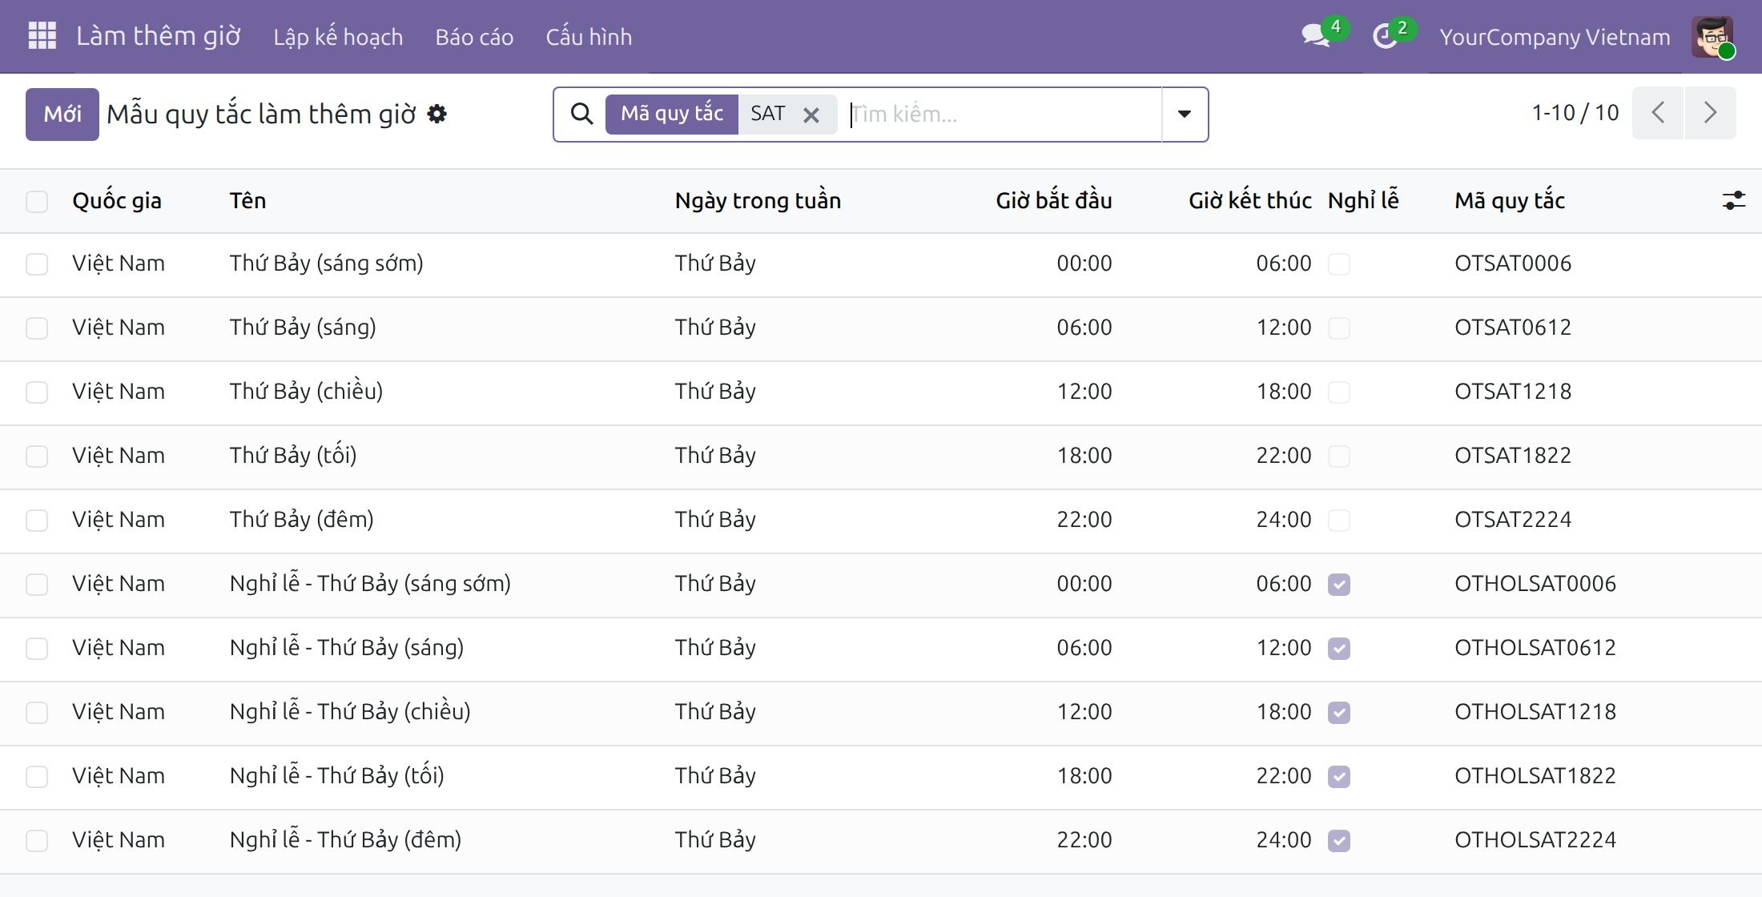Remove the SAT filter facet
This screenshot has height=897, width=1762.
pos(811,115)
